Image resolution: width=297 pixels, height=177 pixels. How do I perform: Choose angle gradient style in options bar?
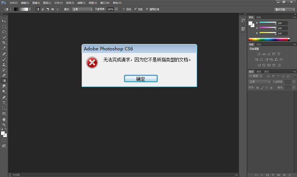point(48,9)
